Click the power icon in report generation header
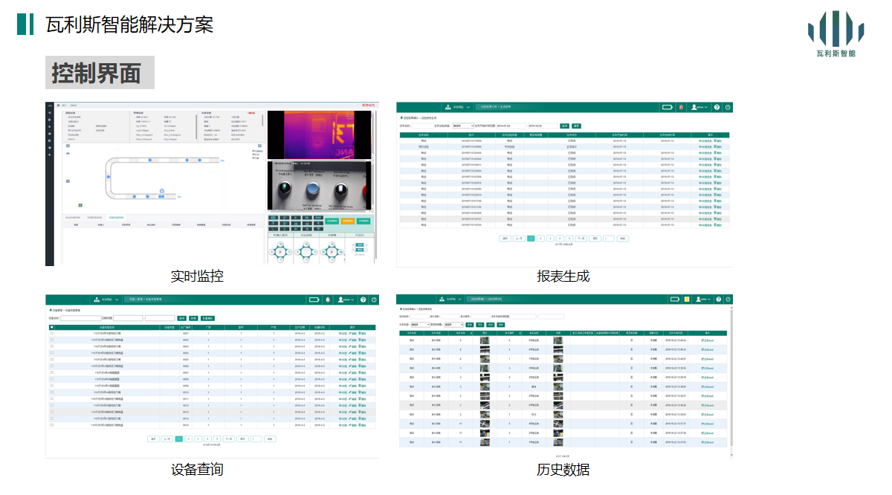This screenshot has height=495, width=892. (728, 108)
